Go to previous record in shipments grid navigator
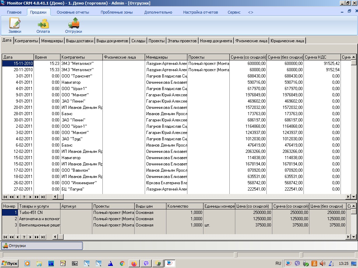The image size is (358, 268). 17,197
